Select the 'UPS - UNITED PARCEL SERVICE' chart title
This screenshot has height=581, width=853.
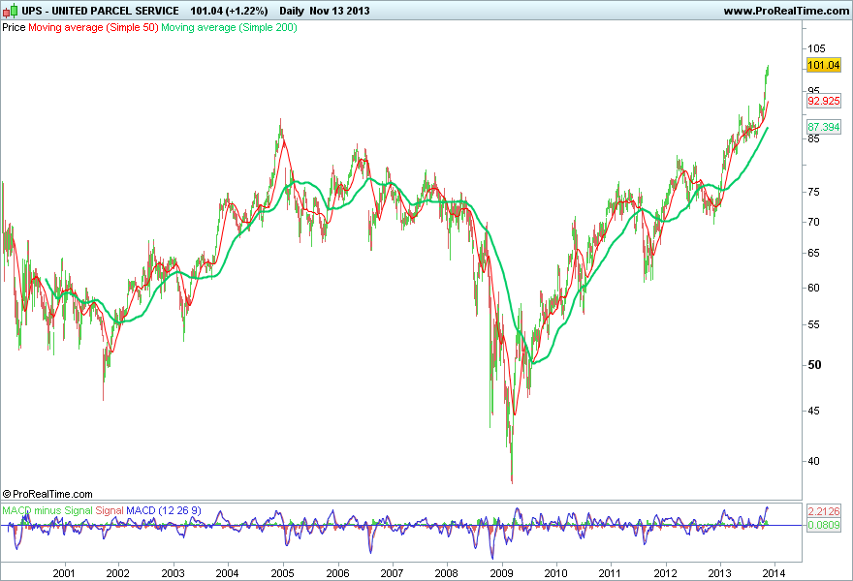click(x=100, y=11)
